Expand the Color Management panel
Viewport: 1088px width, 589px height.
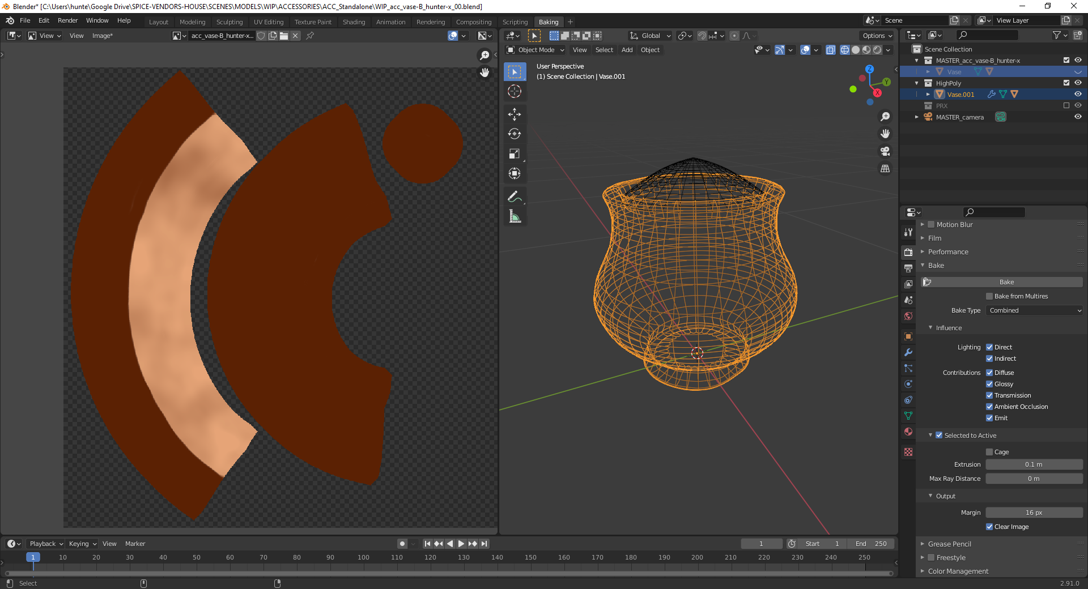[x=958, y=571]
